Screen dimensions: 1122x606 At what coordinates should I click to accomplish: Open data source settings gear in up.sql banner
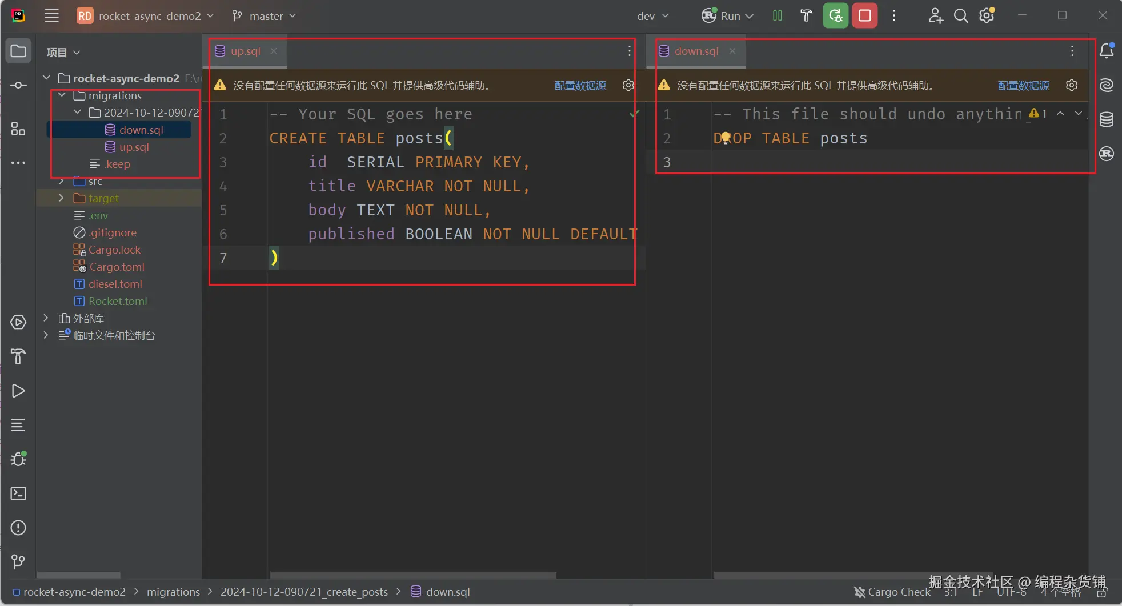(x=628, y=85)
